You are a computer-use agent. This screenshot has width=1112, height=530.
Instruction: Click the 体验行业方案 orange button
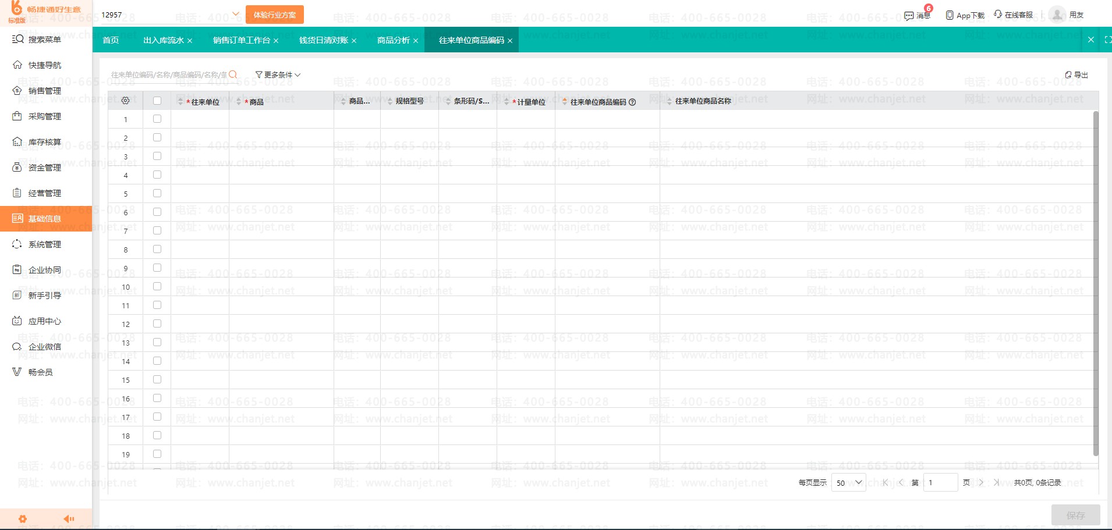pos(275,15)
